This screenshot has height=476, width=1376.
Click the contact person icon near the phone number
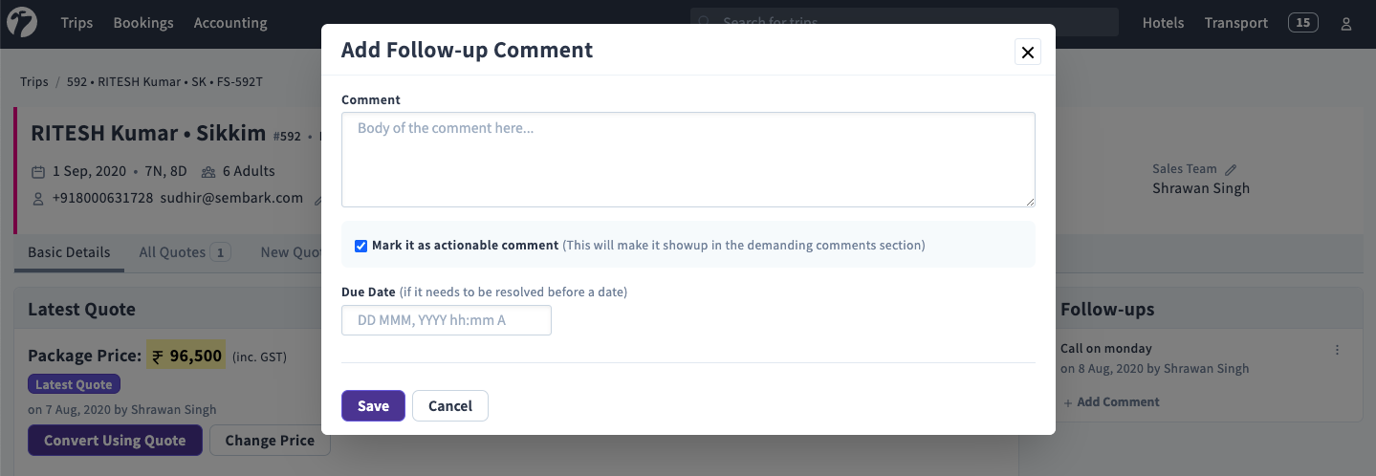point(38,199)
